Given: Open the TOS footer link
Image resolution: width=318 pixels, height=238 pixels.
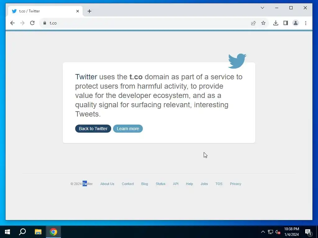Looking at the screenshot, I should tap(219, 184).
